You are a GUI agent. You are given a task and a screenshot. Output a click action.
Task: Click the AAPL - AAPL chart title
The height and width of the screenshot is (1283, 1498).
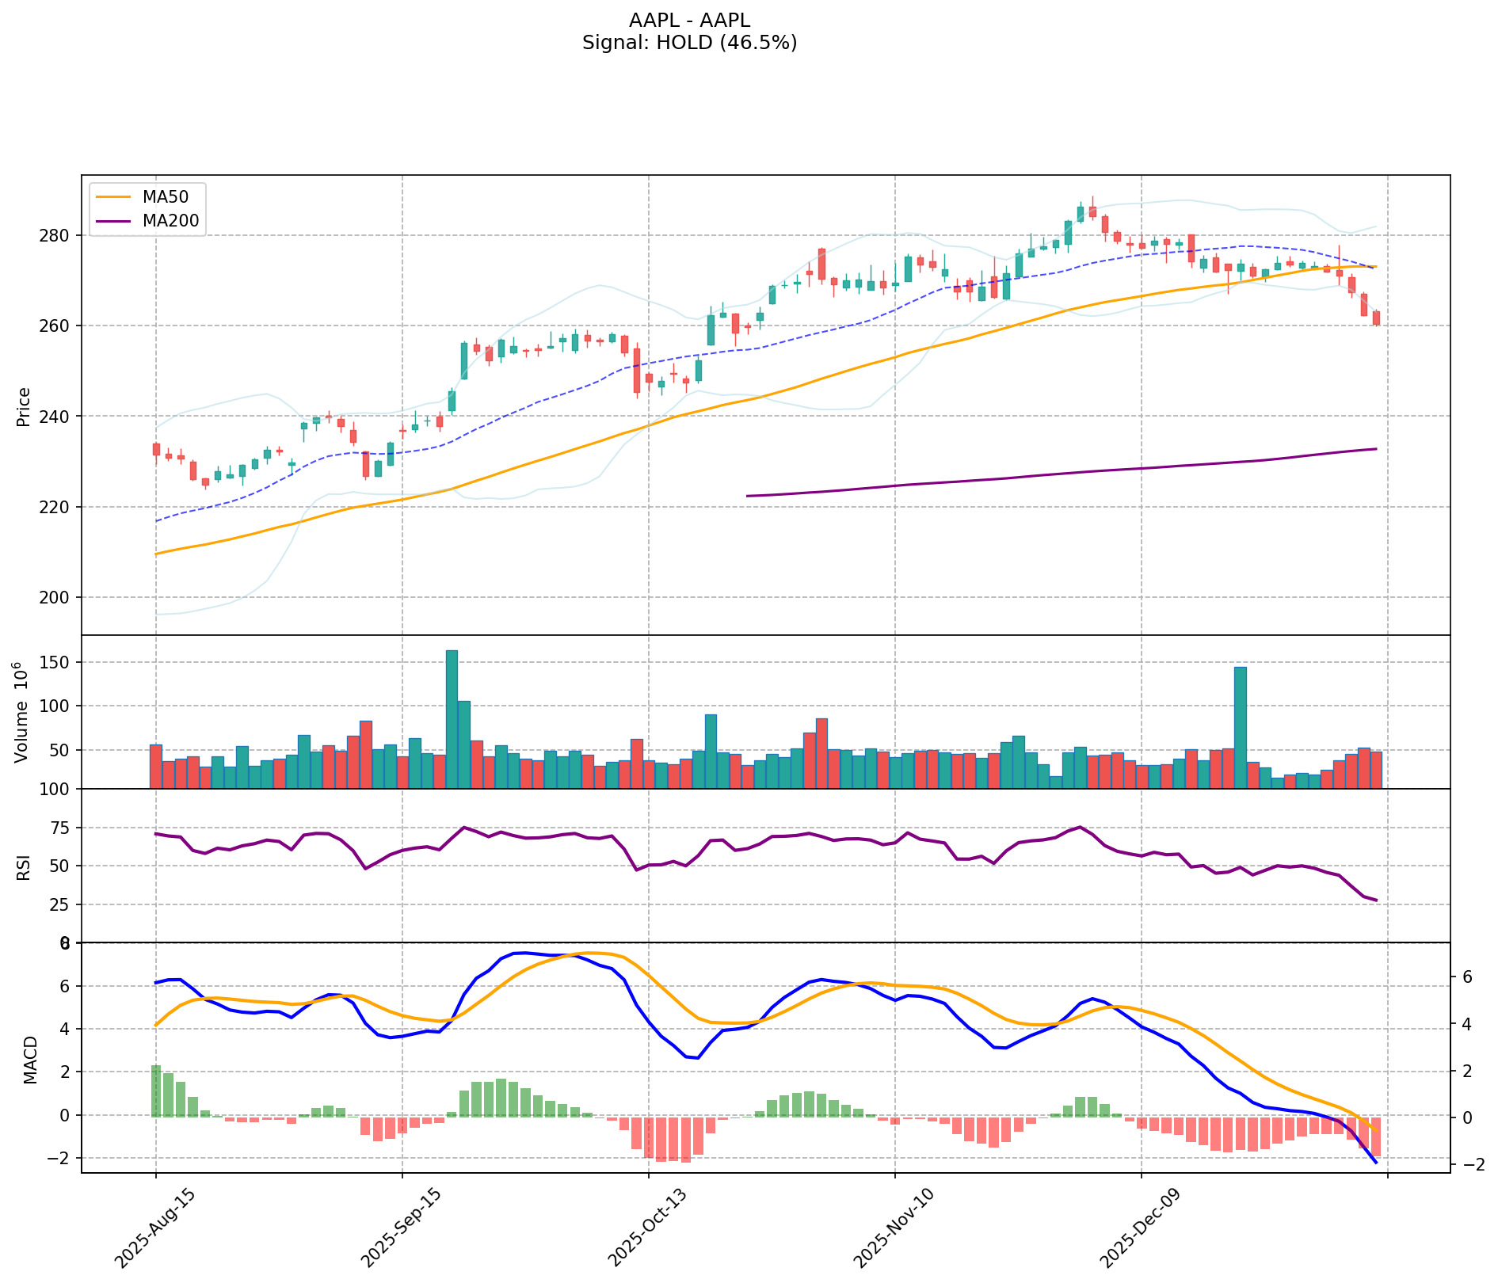point(688,21)
